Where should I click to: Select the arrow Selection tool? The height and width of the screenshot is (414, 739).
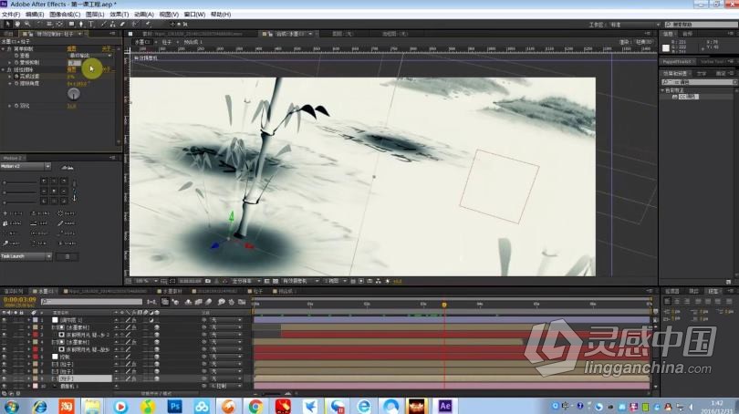click(x=7, y=24)
